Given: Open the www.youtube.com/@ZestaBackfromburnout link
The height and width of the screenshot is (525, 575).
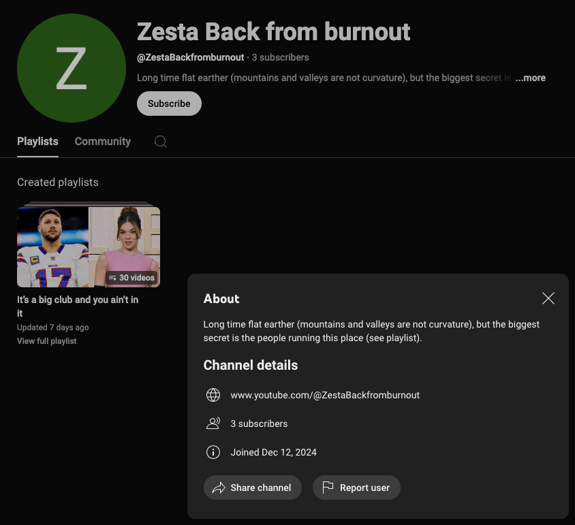Looking at the screenshot, I should point(325,395).
